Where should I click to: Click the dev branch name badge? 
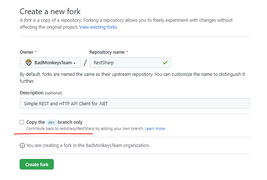tap(52, 122)
